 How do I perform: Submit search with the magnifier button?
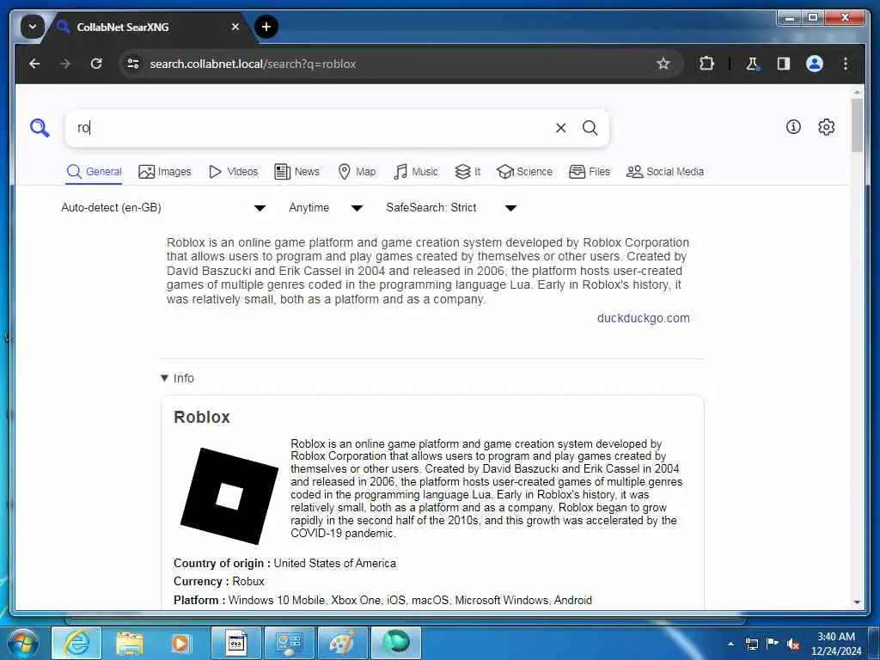pos(590,128)
